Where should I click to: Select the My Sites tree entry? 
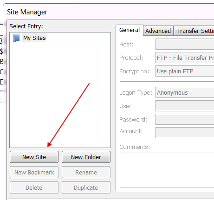pyautogui.click(x=34, y=38)
